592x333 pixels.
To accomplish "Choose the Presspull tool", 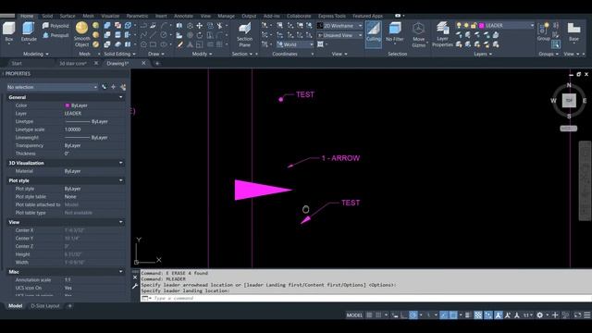I will tap(55, 35).
